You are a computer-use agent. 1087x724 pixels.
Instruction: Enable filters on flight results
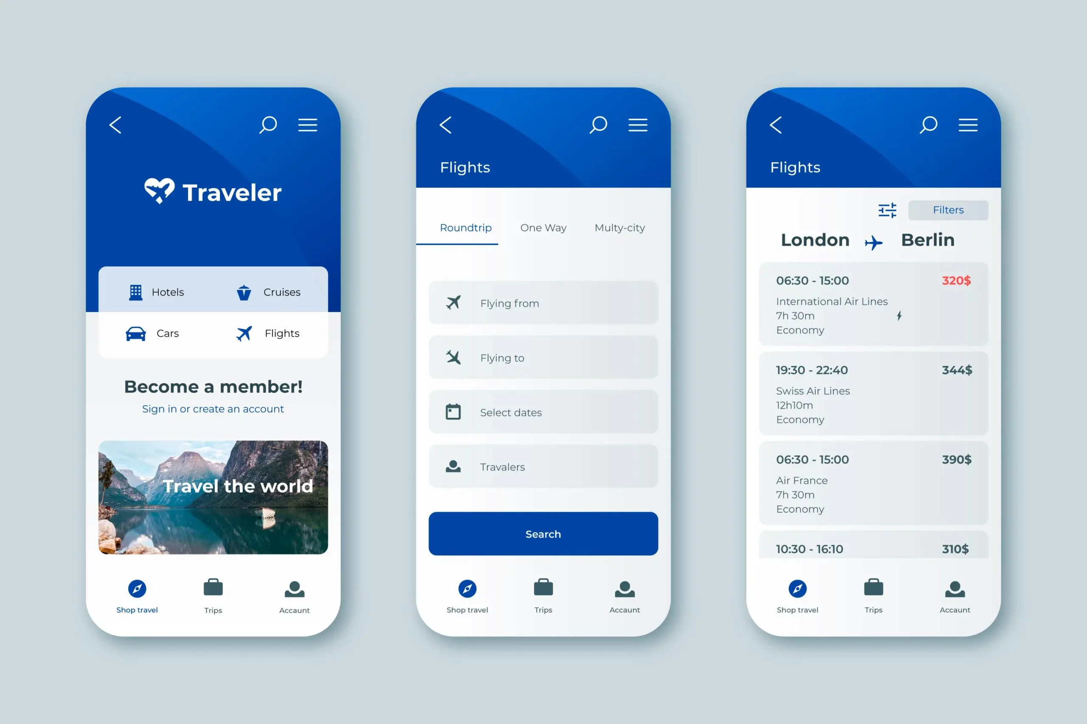point(947,210)
